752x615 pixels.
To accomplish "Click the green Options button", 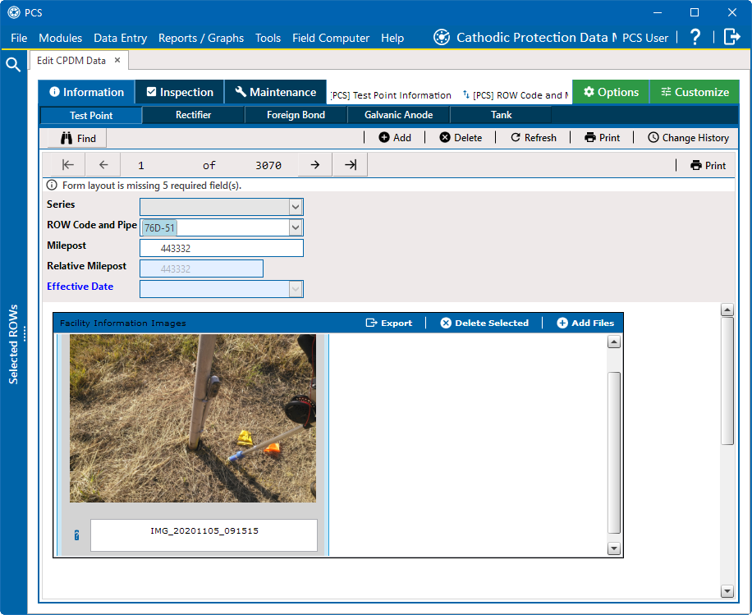I will pyautogui.click(x=610, y=92).
